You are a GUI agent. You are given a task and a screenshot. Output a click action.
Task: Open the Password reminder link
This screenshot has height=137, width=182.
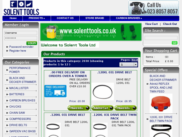click(x=21, y=47)
